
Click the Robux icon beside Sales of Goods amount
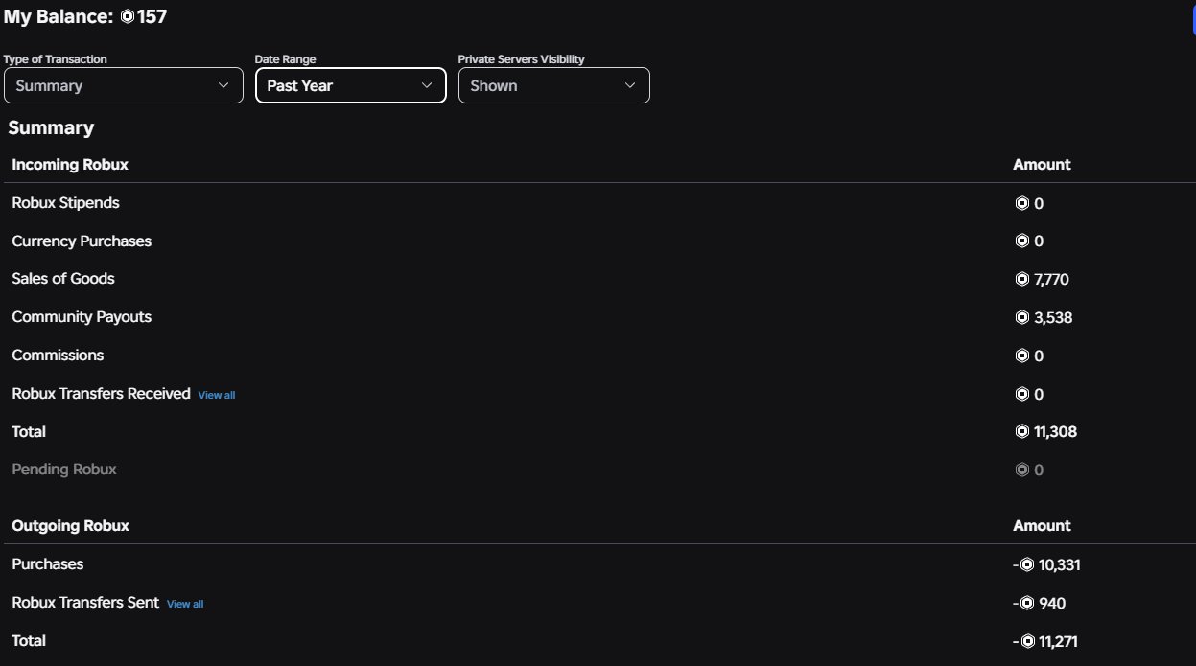tap(1021, 280)
